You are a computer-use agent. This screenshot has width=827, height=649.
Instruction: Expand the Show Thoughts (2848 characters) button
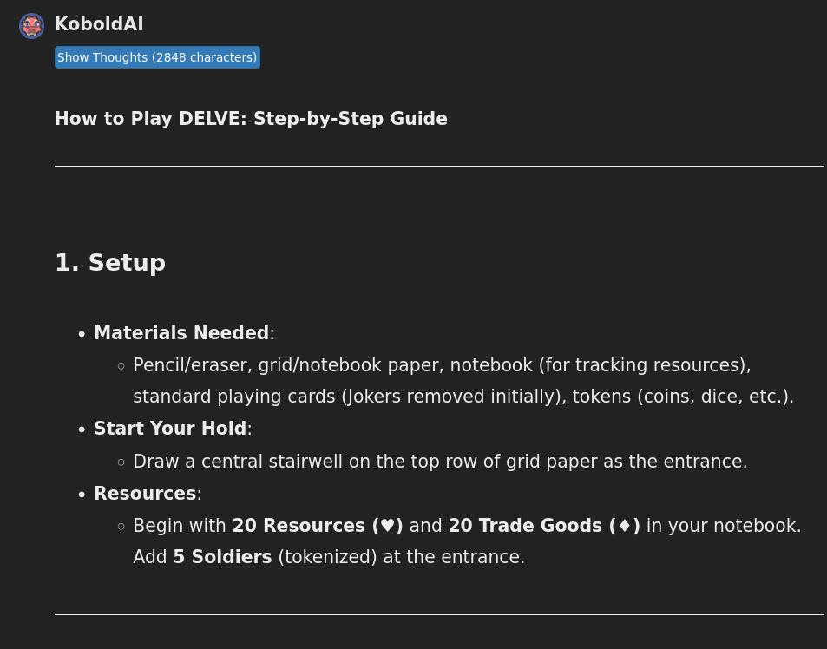click(157, 57)
